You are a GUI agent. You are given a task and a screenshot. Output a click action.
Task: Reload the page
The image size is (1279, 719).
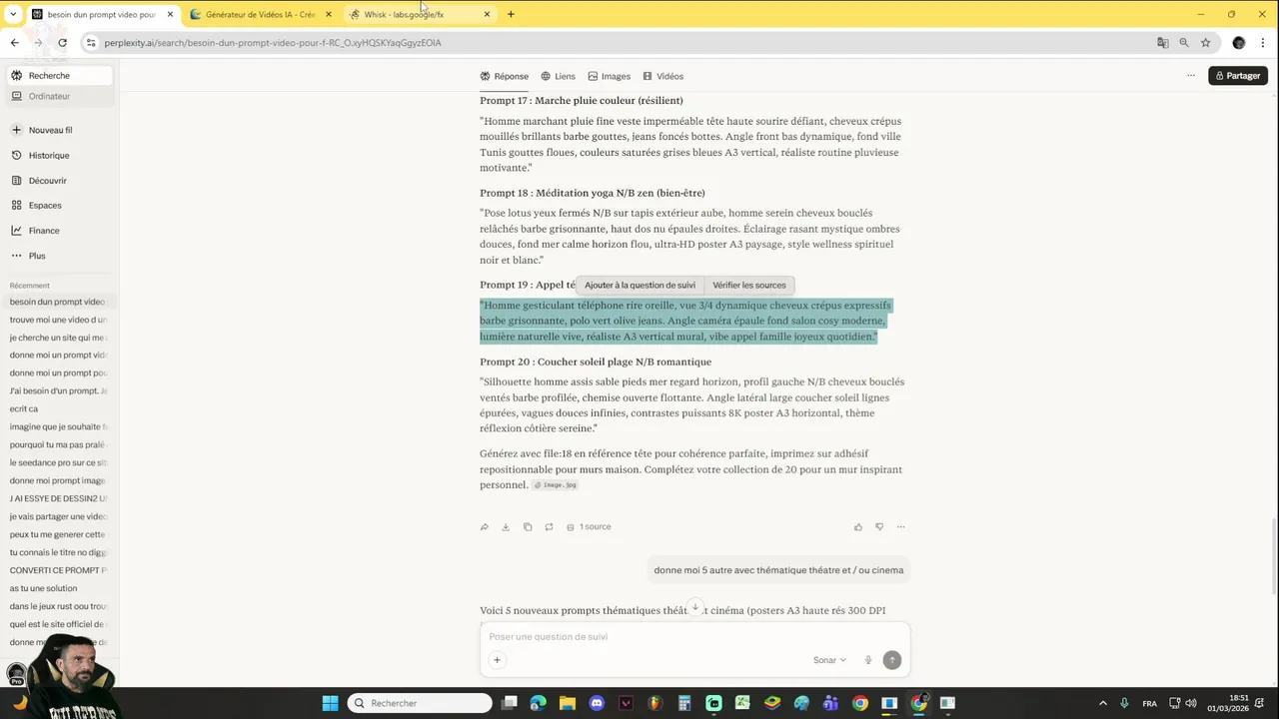(x=62, y=43)
